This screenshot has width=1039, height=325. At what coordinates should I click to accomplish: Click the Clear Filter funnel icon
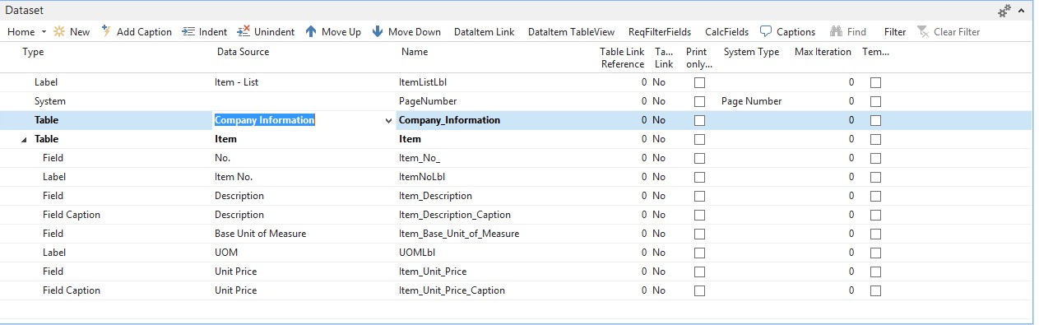(x=924, y=31)
